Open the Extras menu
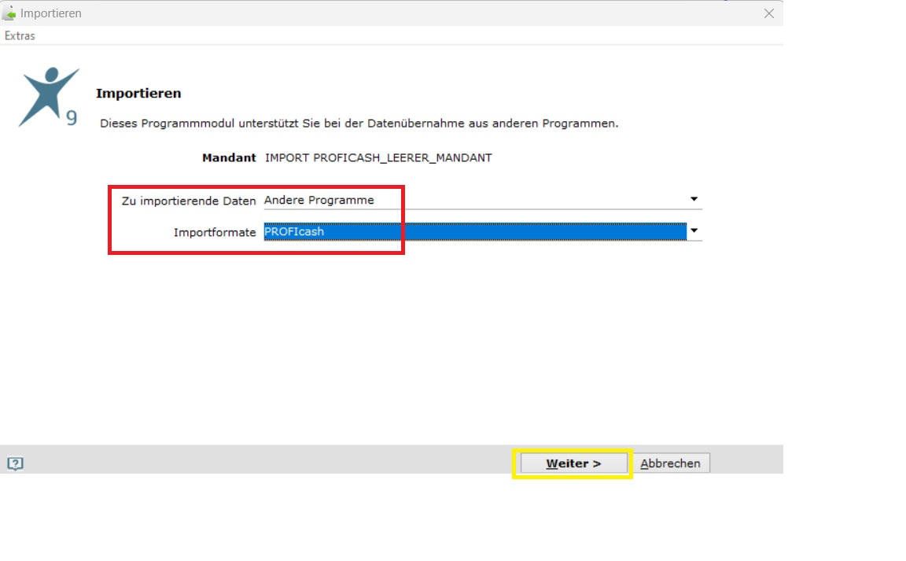 [20, 36]
